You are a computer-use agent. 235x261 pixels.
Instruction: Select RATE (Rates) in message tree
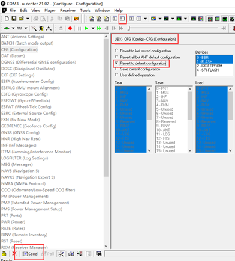coord(13,229)
